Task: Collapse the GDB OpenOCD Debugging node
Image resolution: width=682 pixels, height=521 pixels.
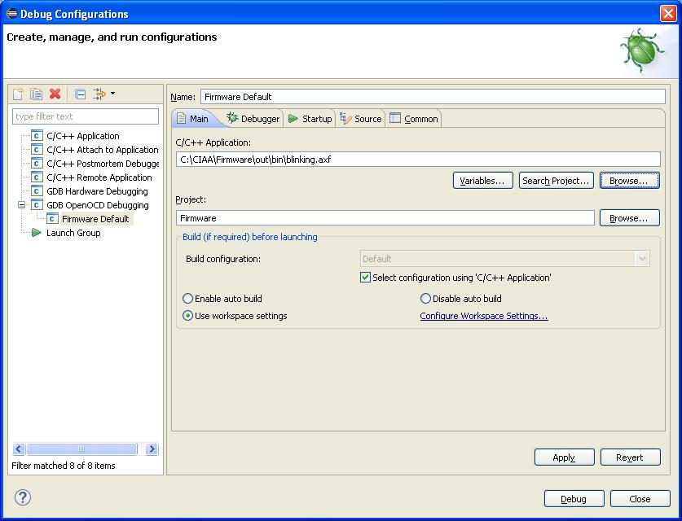Action: click(x=21, y=204)
